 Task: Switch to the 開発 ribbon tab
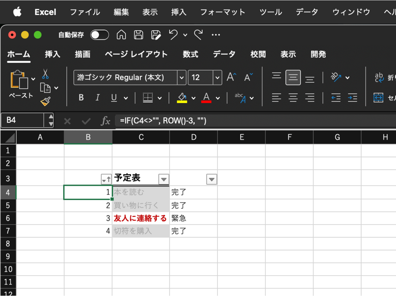point(318,54)
